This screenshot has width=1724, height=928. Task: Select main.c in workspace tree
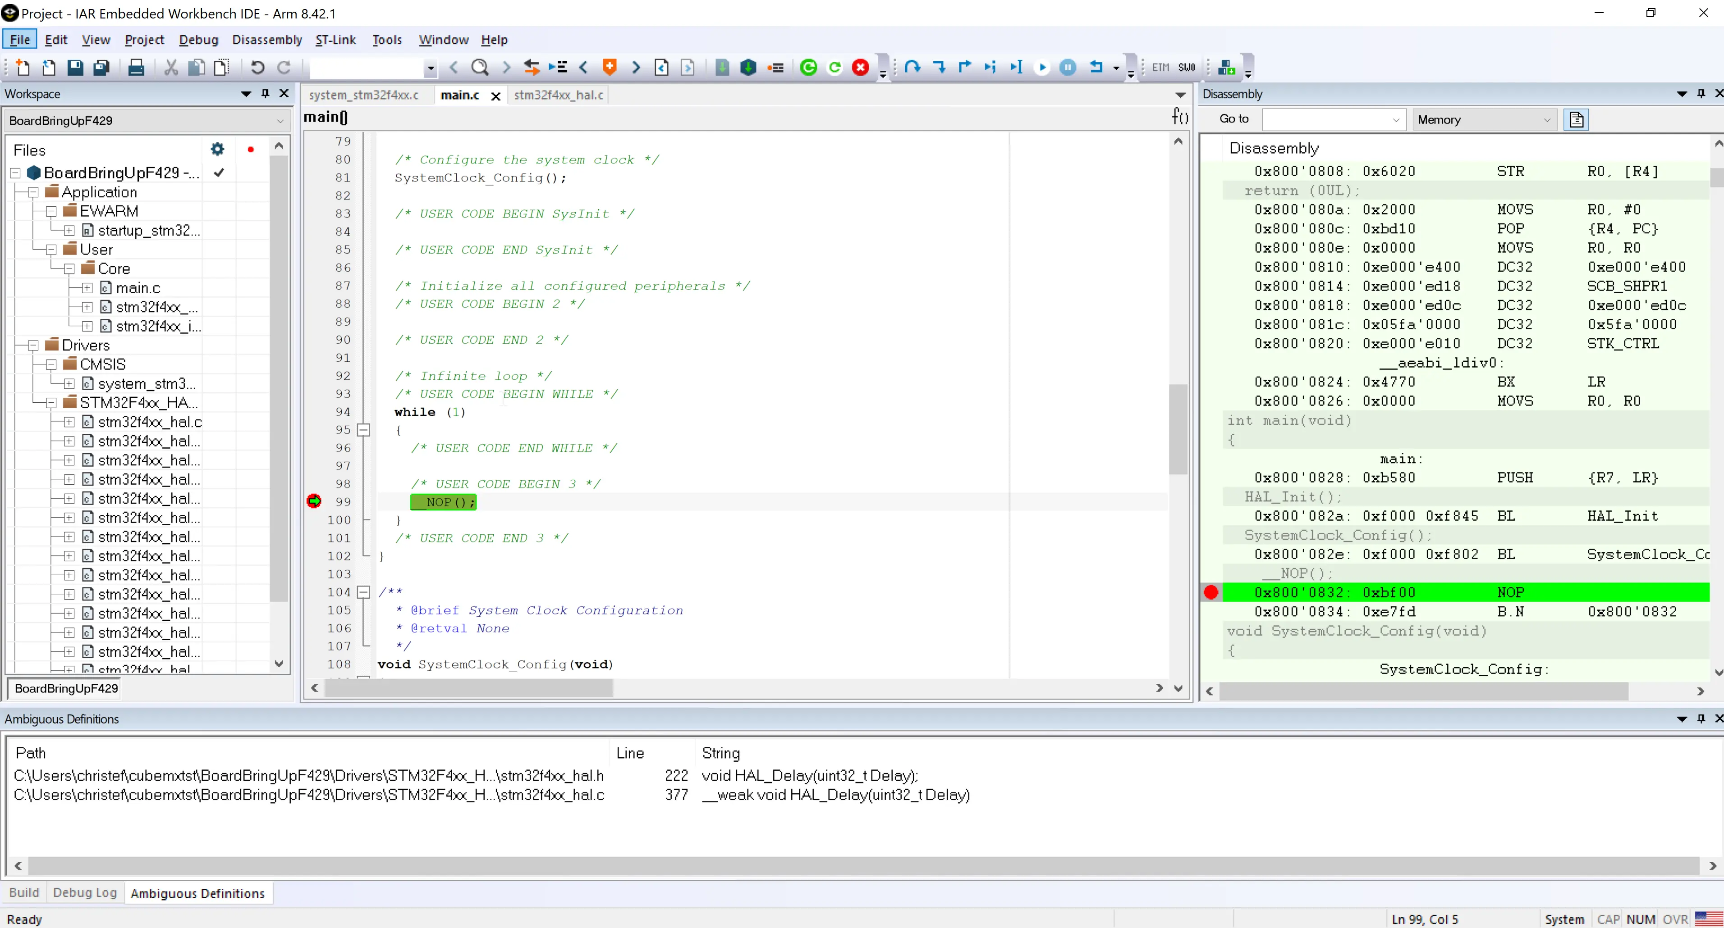click(138, 288)
